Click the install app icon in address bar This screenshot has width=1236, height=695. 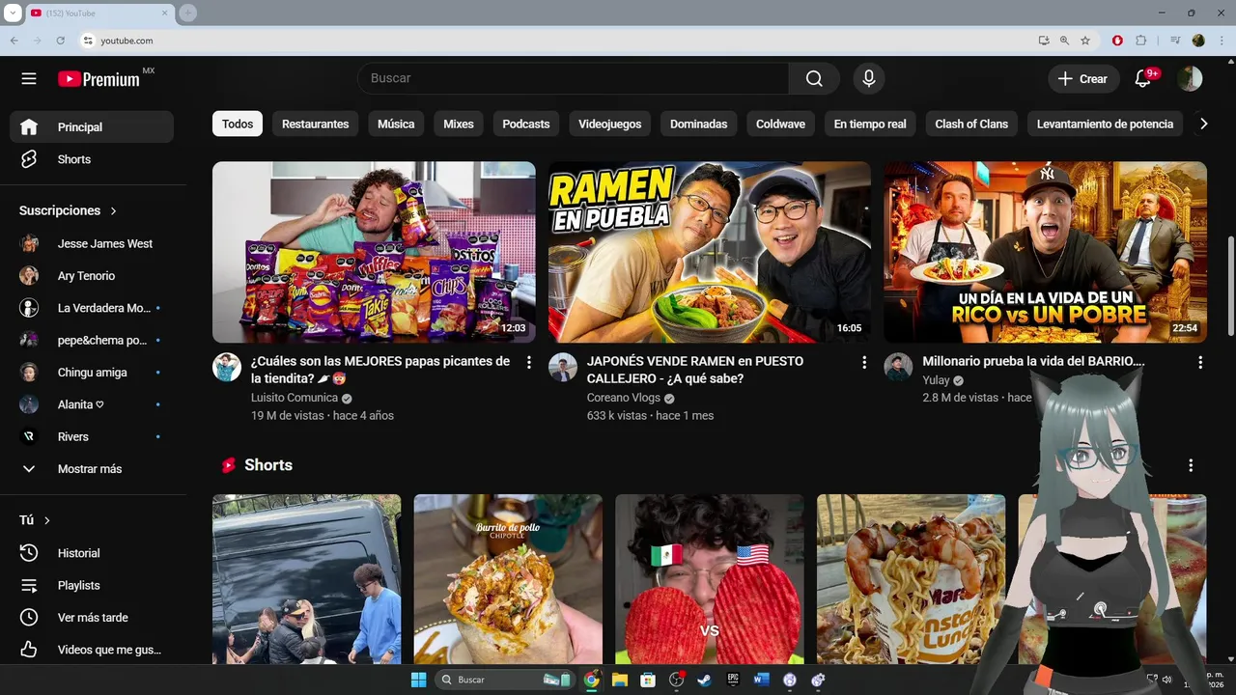coord(1044,41)
